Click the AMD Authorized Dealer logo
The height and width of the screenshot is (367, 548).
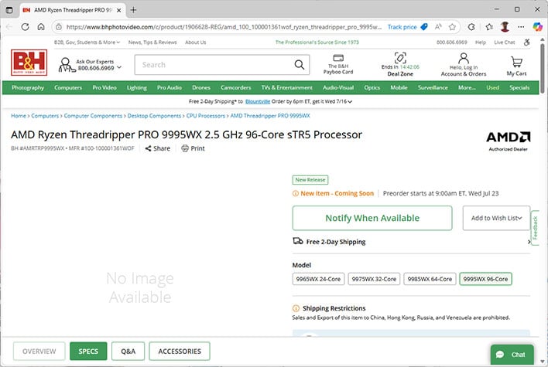[509, 141]
